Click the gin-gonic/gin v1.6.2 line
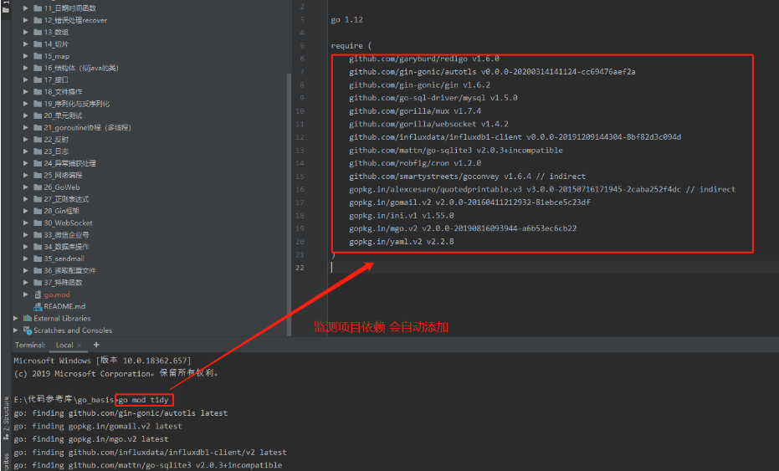The width and height of the screenshot is (779, 471). (x=419, y=85)
